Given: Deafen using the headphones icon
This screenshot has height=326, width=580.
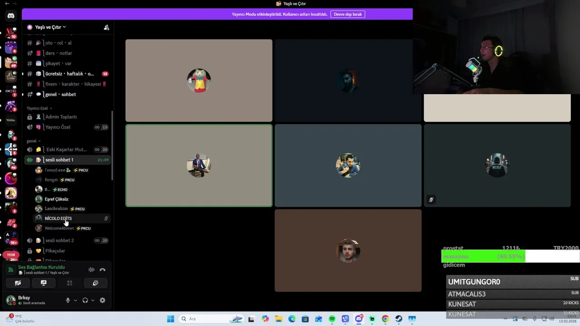Looking at the screenshot, I should tap(85, 300).
